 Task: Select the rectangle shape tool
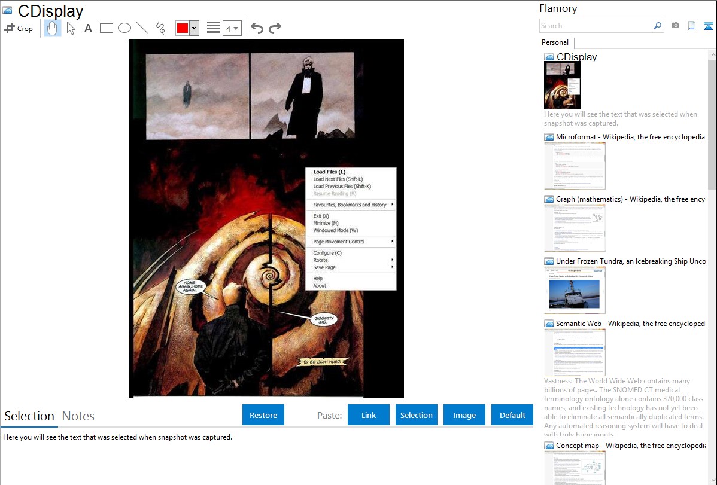click(106, 28)
